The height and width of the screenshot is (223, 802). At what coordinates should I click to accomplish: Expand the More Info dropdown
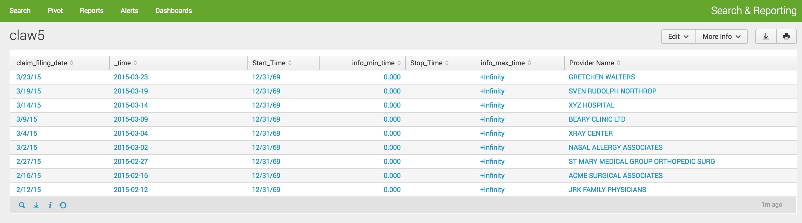(721, 37)
